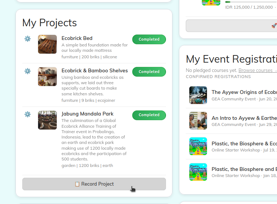This screenshot has width=277, height=204.
Task: Open Ecobrick Bed project title
Action: (x=77, y=38)
